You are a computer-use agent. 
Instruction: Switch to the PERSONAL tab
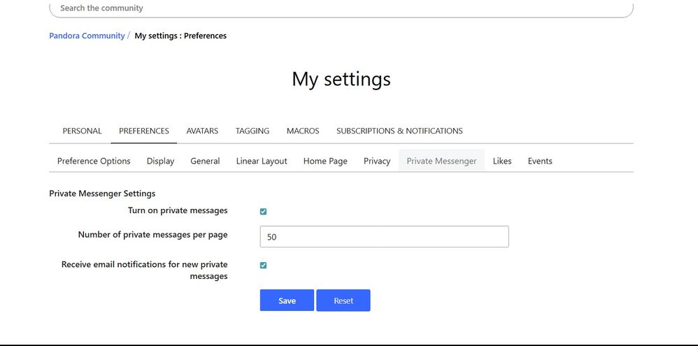82,131
